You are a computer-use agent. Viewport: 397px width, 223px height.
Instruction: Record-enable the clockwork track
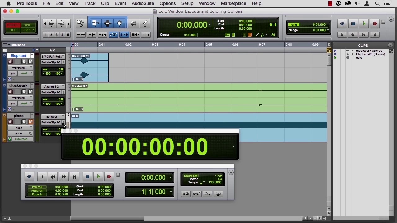click(x=10, y=92)
